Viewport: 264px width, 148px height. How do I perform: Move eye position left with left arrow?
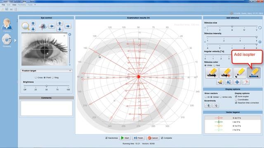(52, 26)
